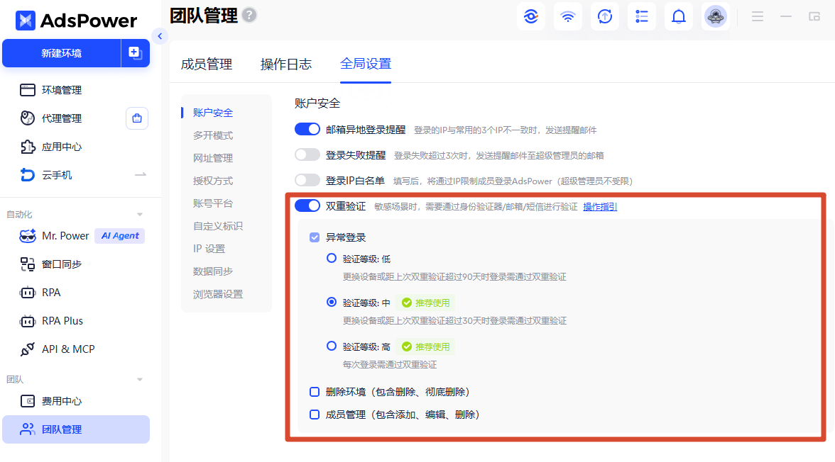The width and height of the screenshot is (835, 462).
Task: Open the task list icon
Action: 642,16
